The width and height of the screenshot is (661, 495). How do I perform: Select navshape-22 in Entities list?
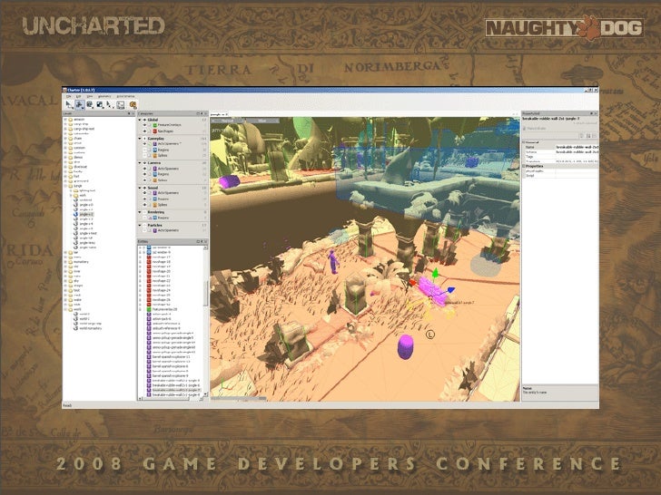[162, 281]
